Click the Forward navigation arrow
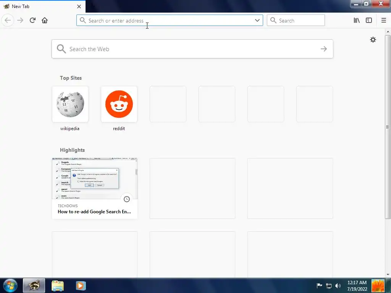Image resolution: width=391 pixels, height=293 pixels. [x=20, y=20]
